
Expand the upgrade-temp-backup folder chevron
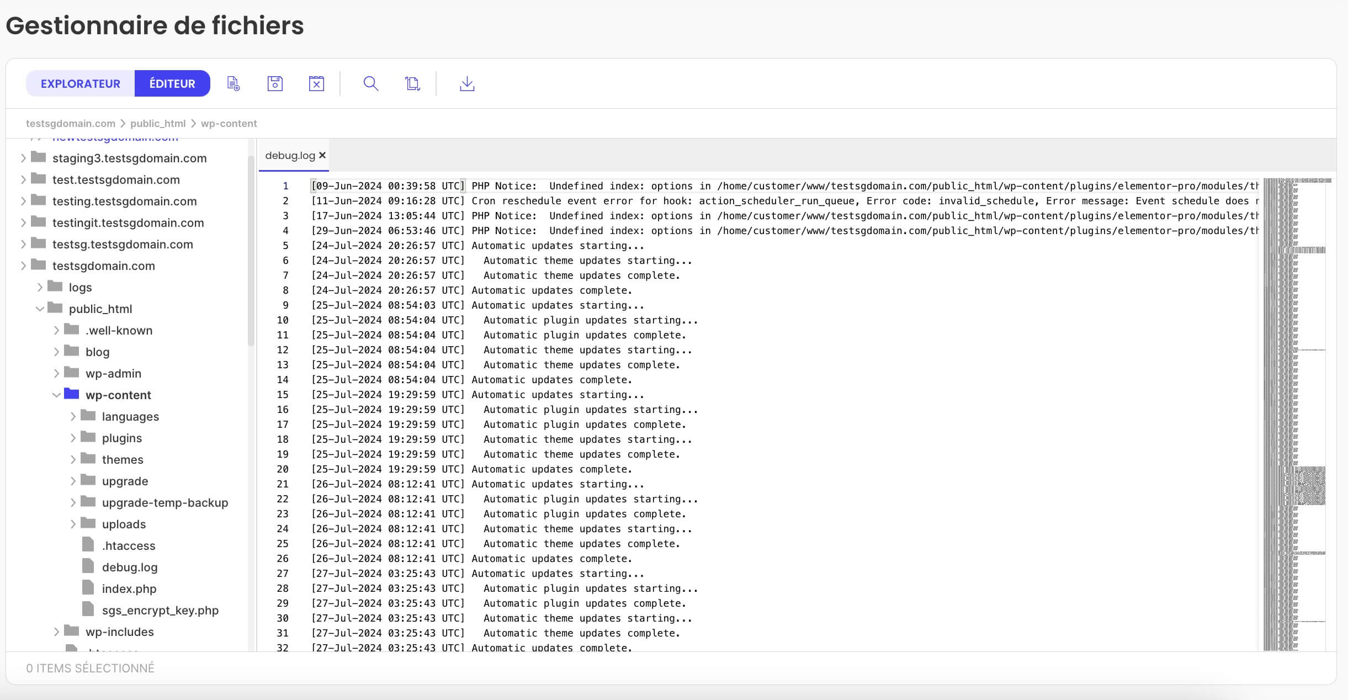pos(73,502)
